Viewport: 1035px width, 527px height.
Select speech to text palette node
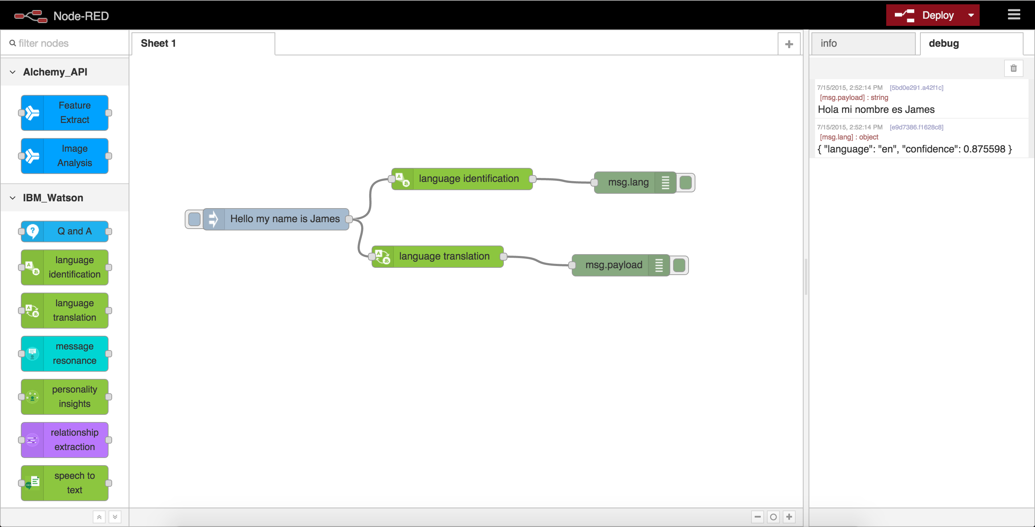point(65,483)
